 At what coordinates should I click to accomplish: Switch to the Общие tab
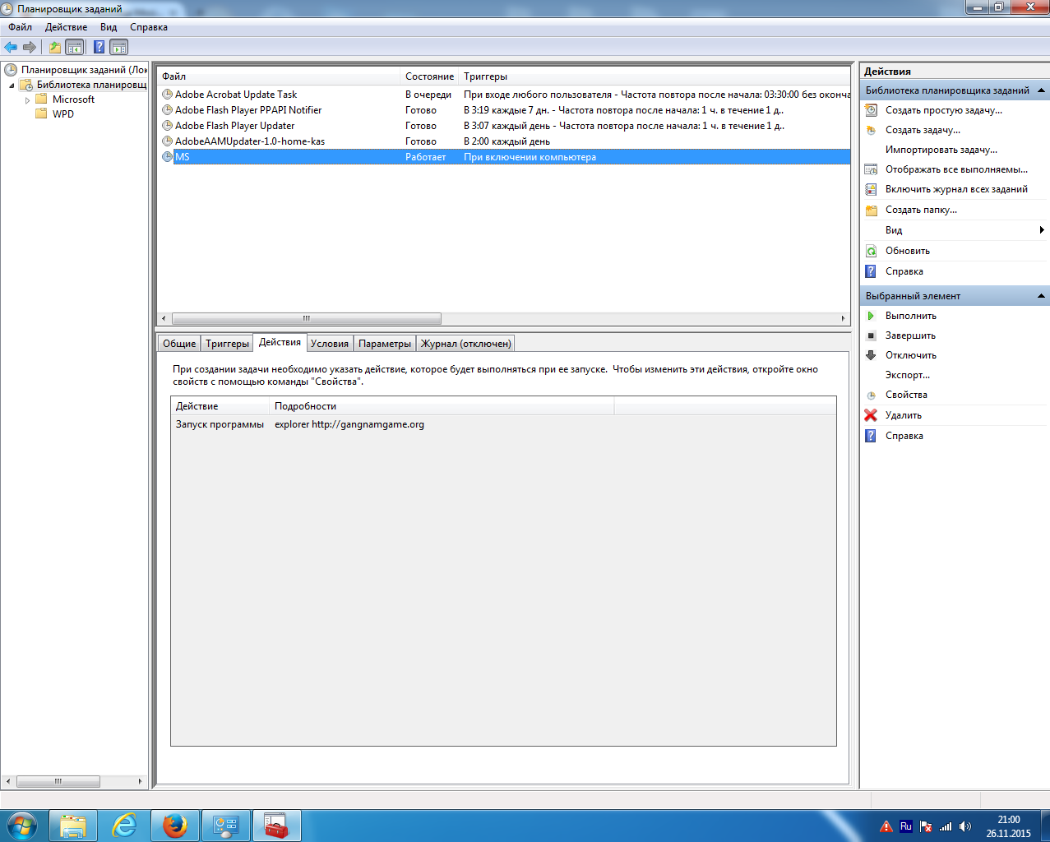coord(179,344)
